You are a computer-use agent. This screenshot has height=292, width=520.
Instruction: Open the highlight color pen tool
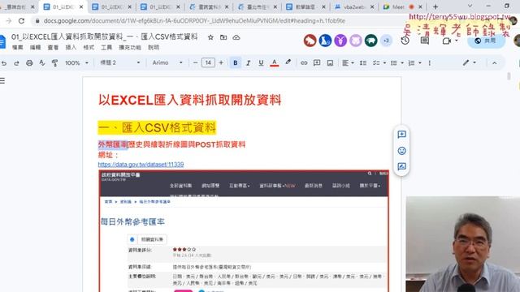point(288,62)
